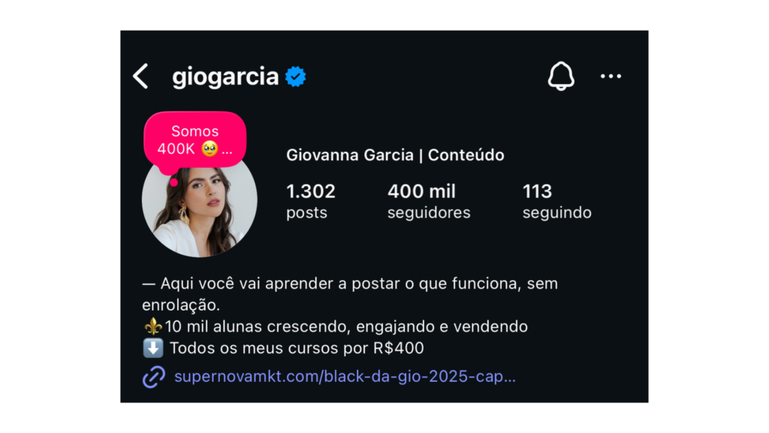Tap the down-arrow emoji in bio

tap(153, 348)
